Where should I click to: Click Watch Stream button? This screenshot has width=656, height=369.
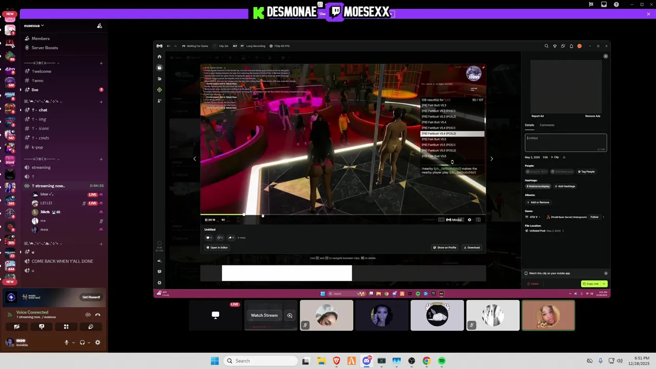tap(264, 315)
